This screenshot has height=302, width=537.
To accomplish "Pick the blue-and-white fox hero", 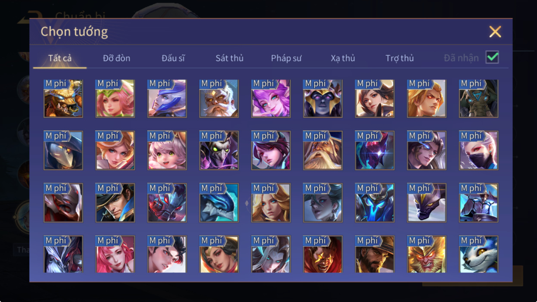I will click(x=478, y=254).
